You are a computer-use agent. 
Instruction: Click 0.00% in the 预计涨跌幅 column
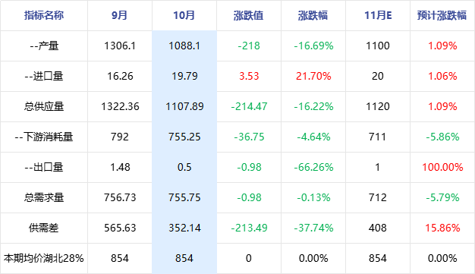coord(442,258)
